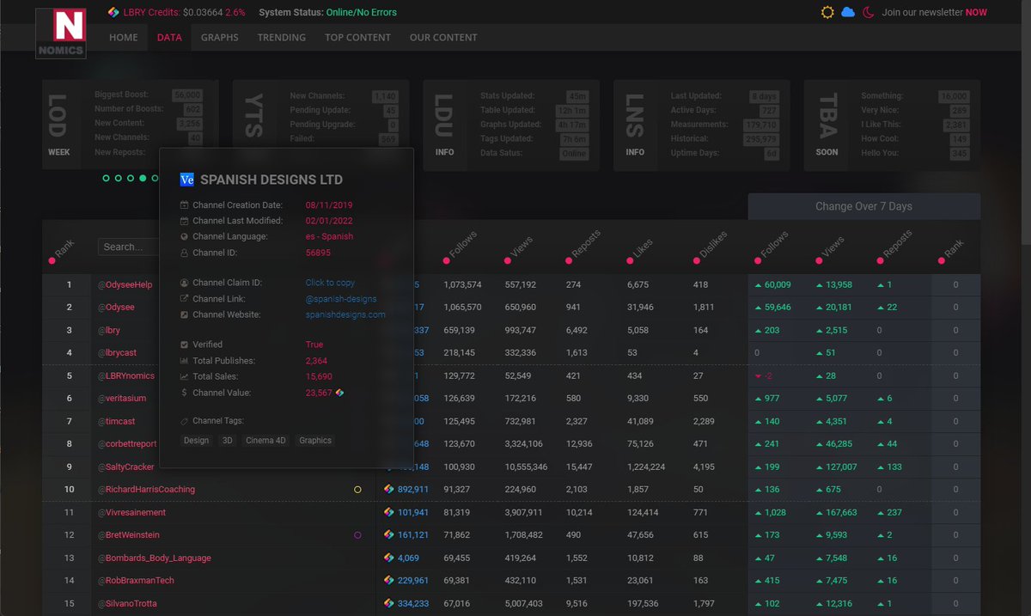Select the moon dark theme icon

coord(869,12)
